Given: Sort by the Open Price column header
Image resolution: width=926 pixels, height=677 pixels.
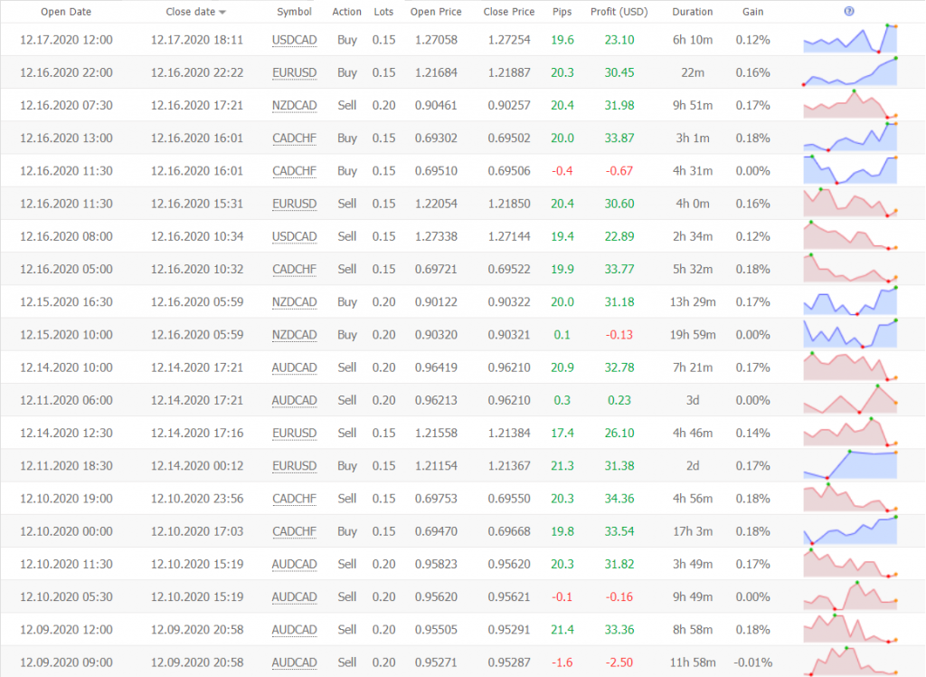Looking at the screenshot, I should 436,12.
